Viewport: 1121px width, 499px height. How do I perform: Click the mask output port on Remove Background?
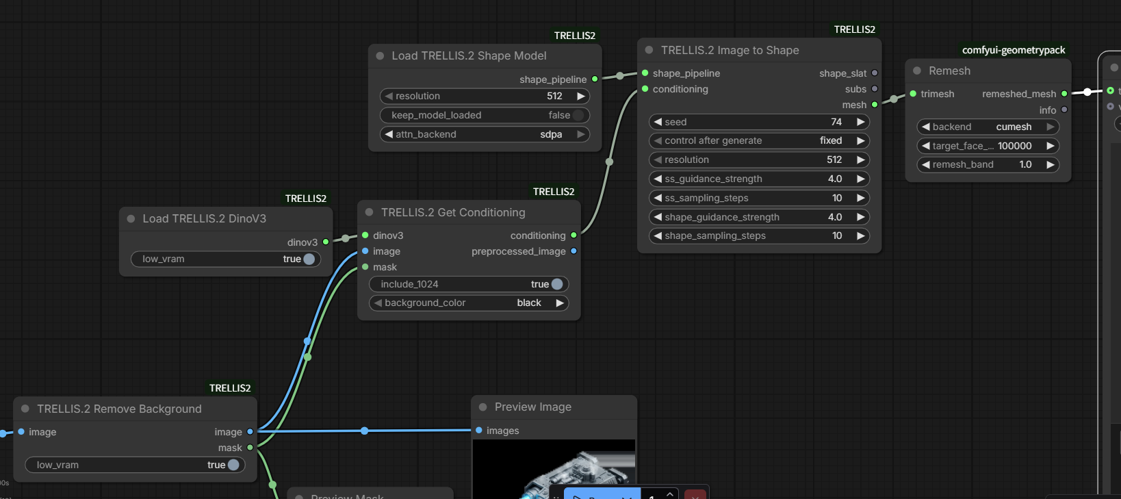pos(250,448)
